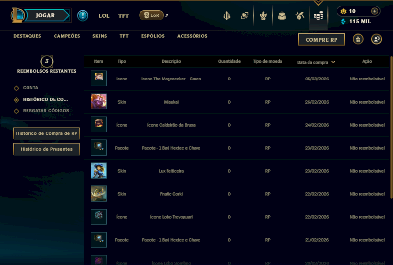The height and width of the screenshot is (265, 393).
Task: Click description Ícone The Mageseeker – Garen
Action: (x=171, y=79)
